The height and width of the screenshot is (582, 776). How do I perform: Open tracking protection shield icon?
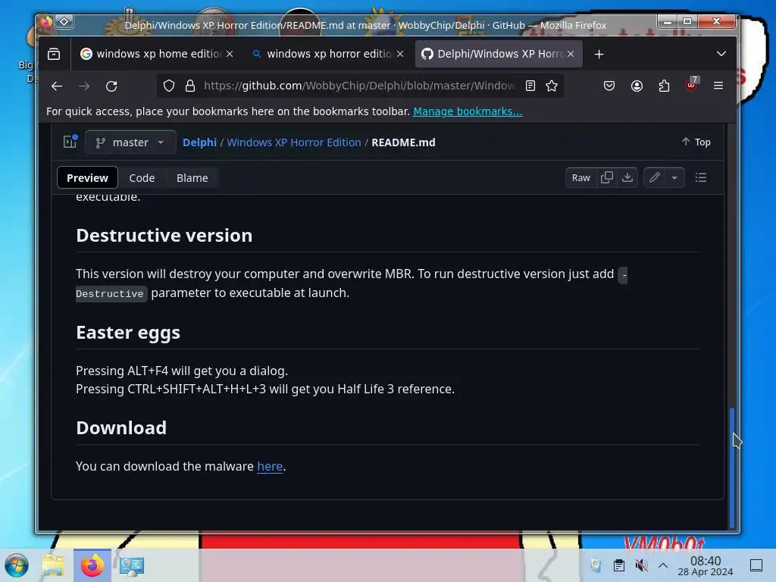[x=169, y=86]
